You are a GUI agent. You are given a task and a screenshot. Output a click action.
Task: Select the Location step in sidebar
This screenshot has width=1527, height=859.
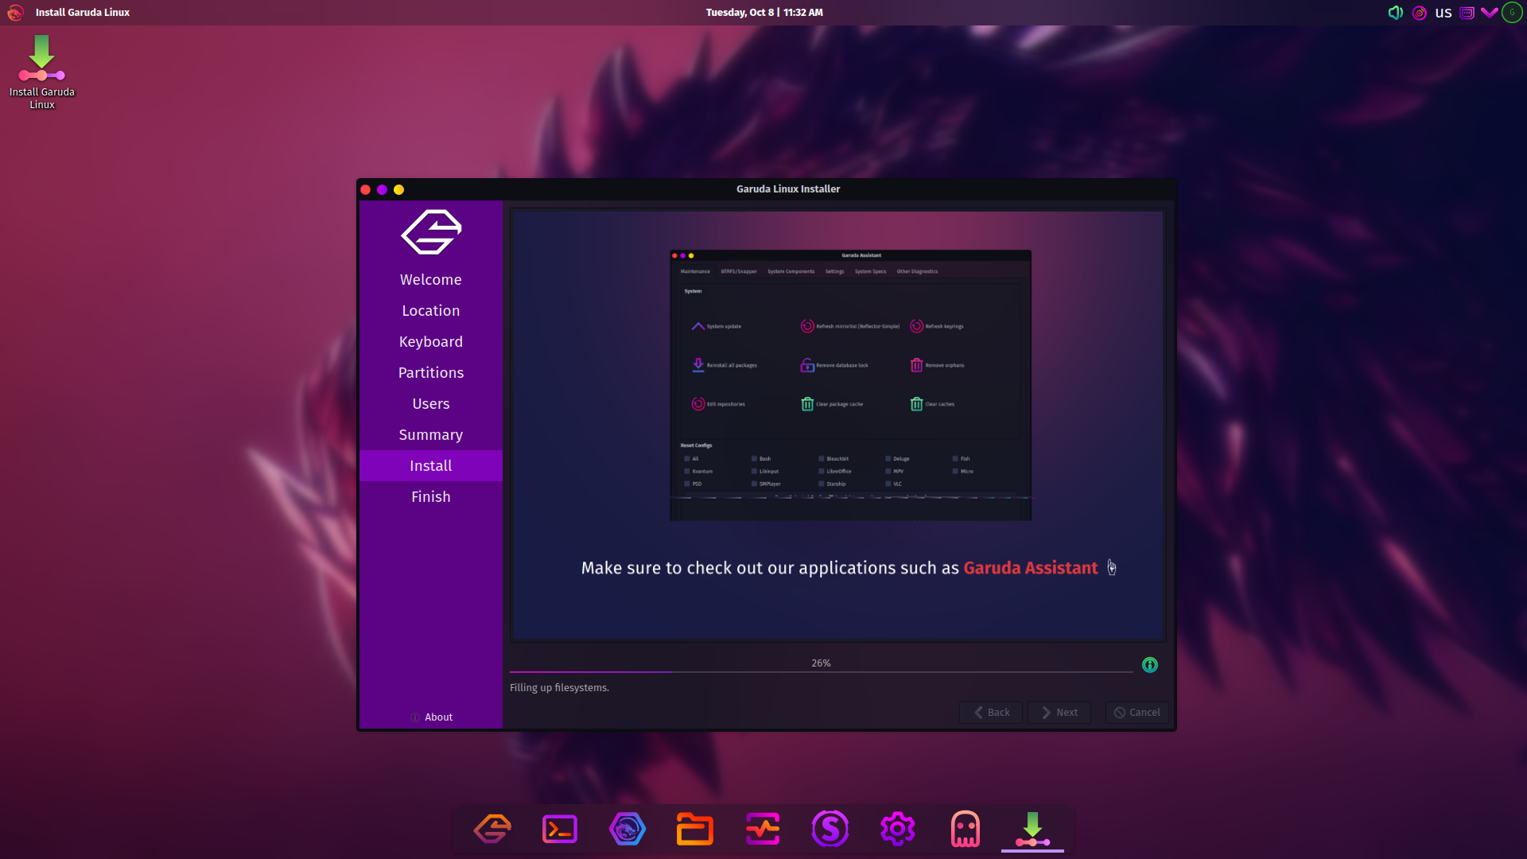[x=431, y=311]
